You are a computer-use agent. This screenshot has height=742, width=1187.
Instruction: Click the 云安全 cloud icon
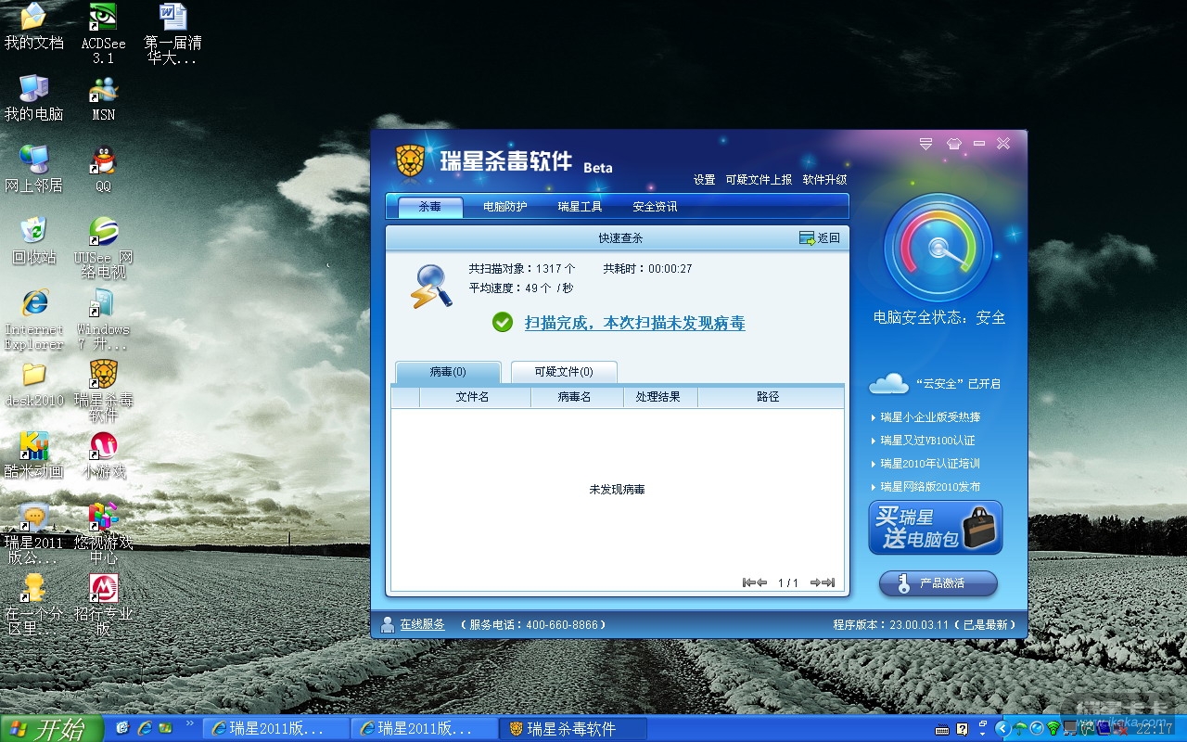point(888,383)
